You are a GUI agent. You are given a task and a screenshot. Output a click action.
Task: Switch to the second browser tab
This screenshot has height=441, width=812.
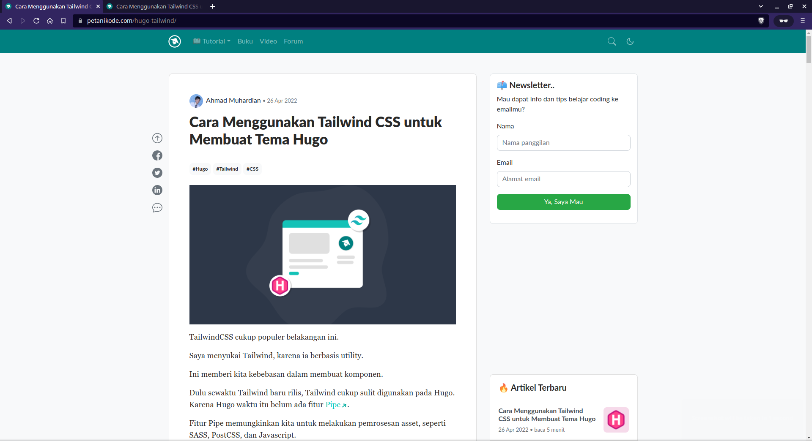click(154, 6)
